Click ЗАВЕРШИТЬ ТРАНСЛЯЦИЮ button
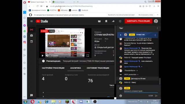Viewport: 185px width, 104px height. (138, 21)
